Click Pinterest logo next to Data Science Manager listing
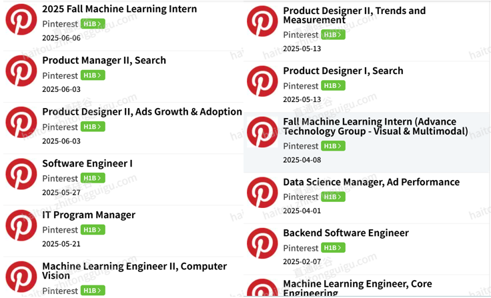The width and height of the screenshot is (491, 298). (x=262, y=192)
